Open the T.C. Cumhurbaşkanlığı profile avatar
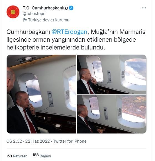The width and height of the screenshot is (155, 161). pyautogui.click(x=13, y=12)
